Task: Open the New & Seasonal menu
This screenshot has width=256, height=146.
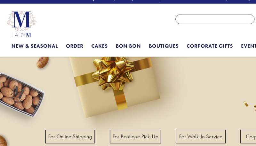Action: 35,46
